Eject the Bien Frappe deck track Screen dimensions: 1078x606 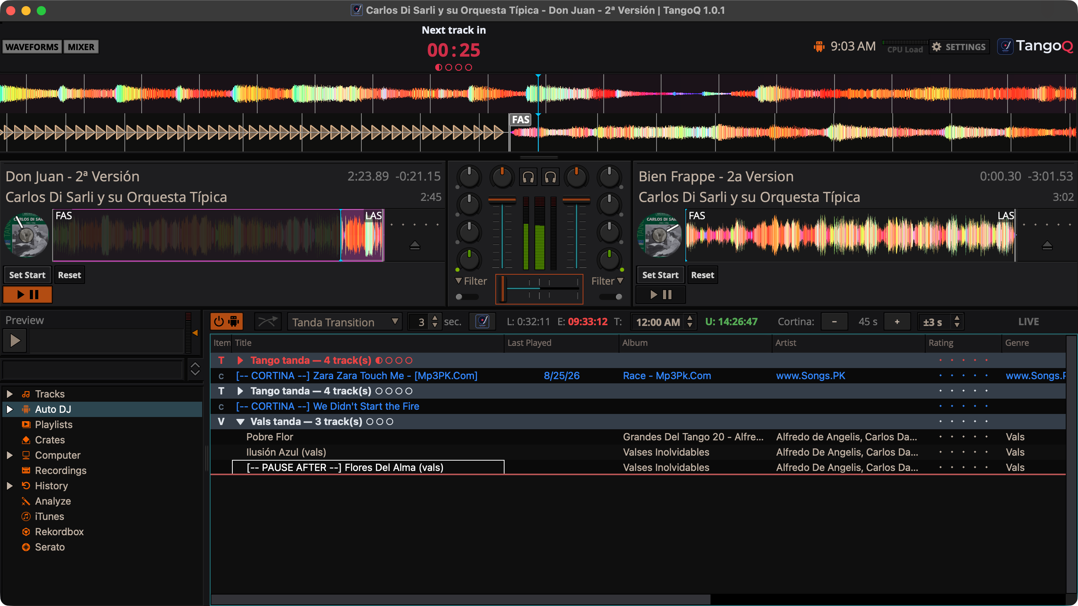(x=1047, y=246)
